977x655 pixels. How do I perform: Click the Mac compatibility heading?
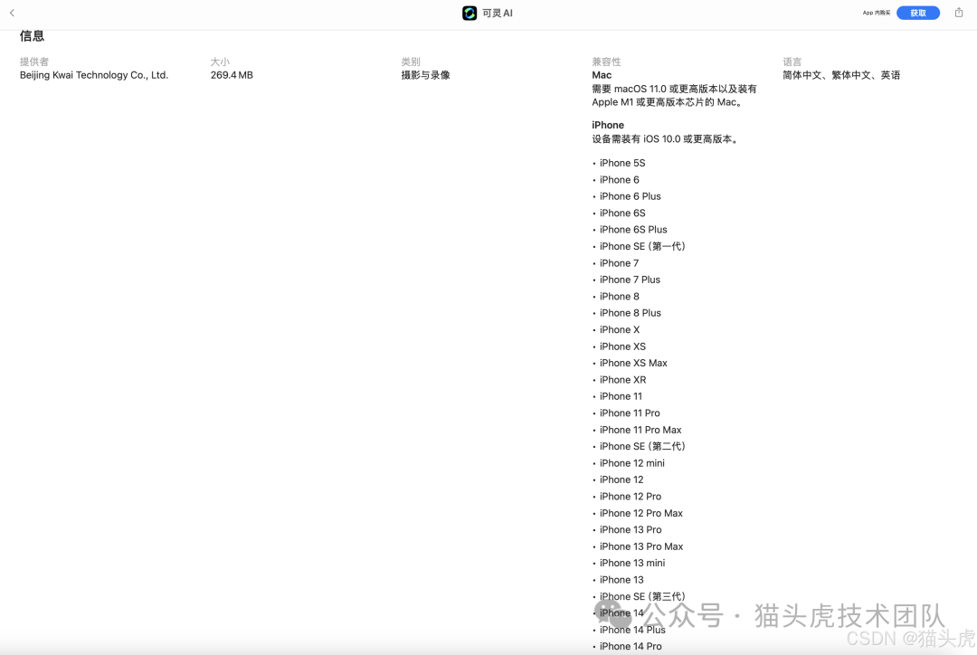[x=602, y=75]
